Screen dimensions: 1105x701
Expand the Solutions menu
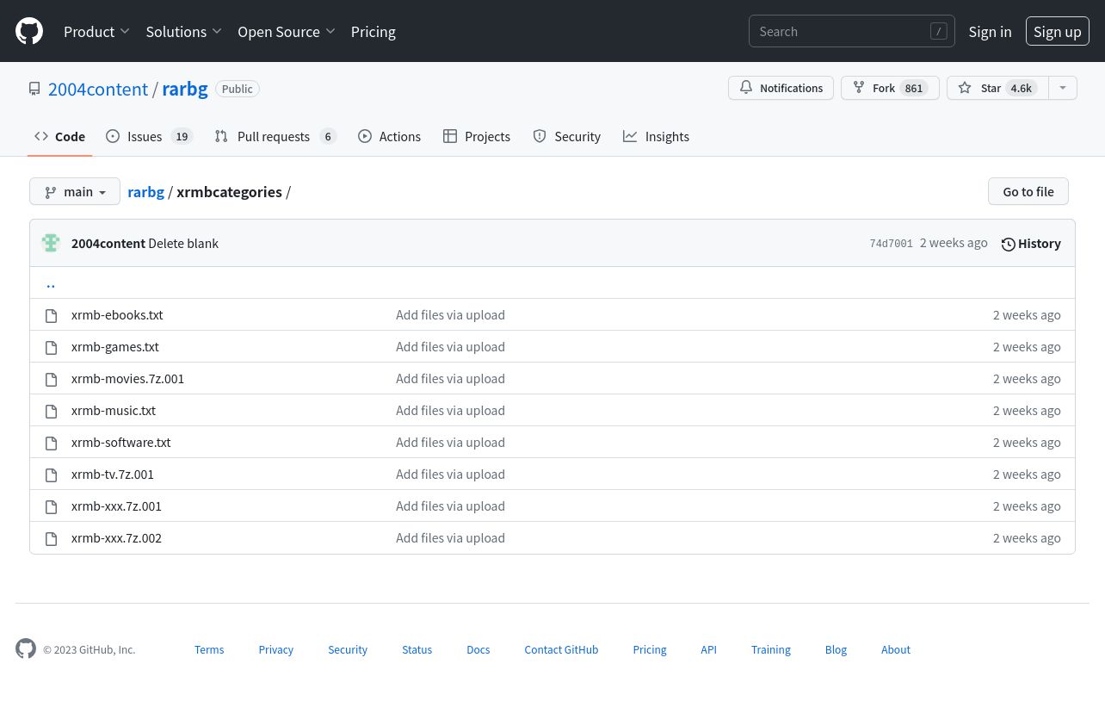[184, 31]
